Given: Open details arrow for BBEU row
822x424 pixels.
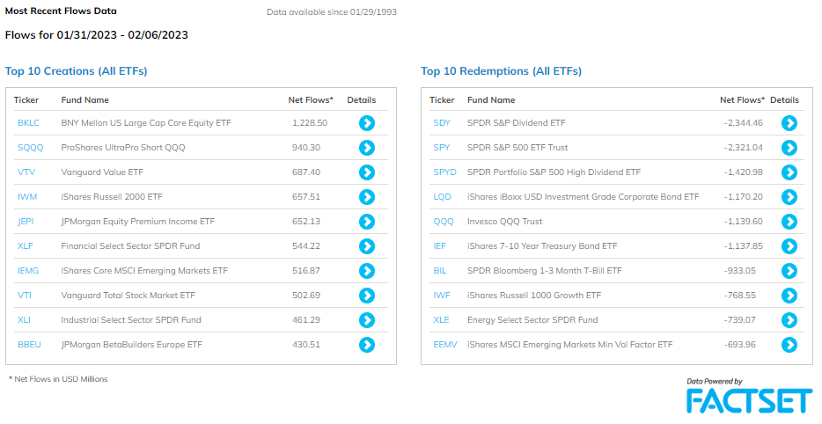Looking at the screenshot, I should (x=367, y=345).
